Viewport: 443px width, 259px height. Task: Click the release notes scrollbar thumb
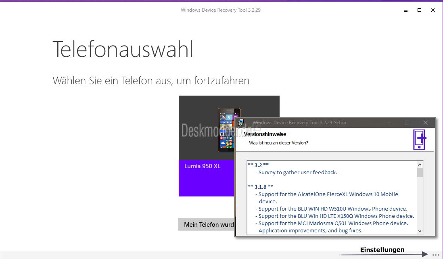[x=420, y=172]
